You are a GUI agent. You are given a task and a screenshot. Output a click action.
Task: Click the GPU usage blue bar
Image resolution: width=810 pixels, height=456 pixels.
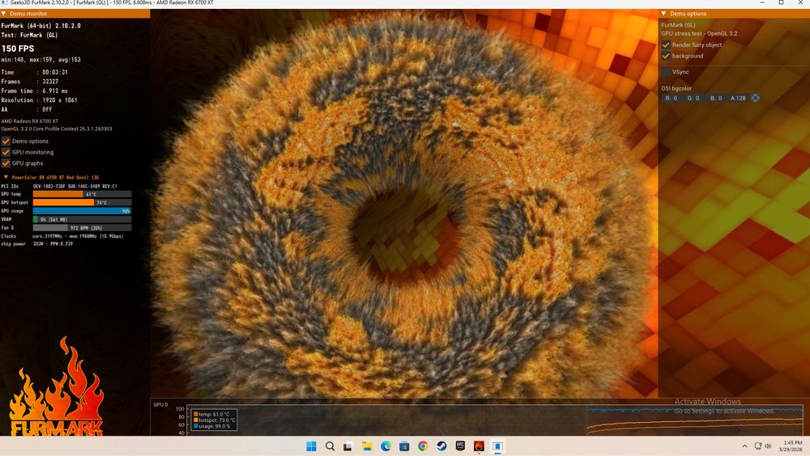pyautogui.click(x=82, y=210)
